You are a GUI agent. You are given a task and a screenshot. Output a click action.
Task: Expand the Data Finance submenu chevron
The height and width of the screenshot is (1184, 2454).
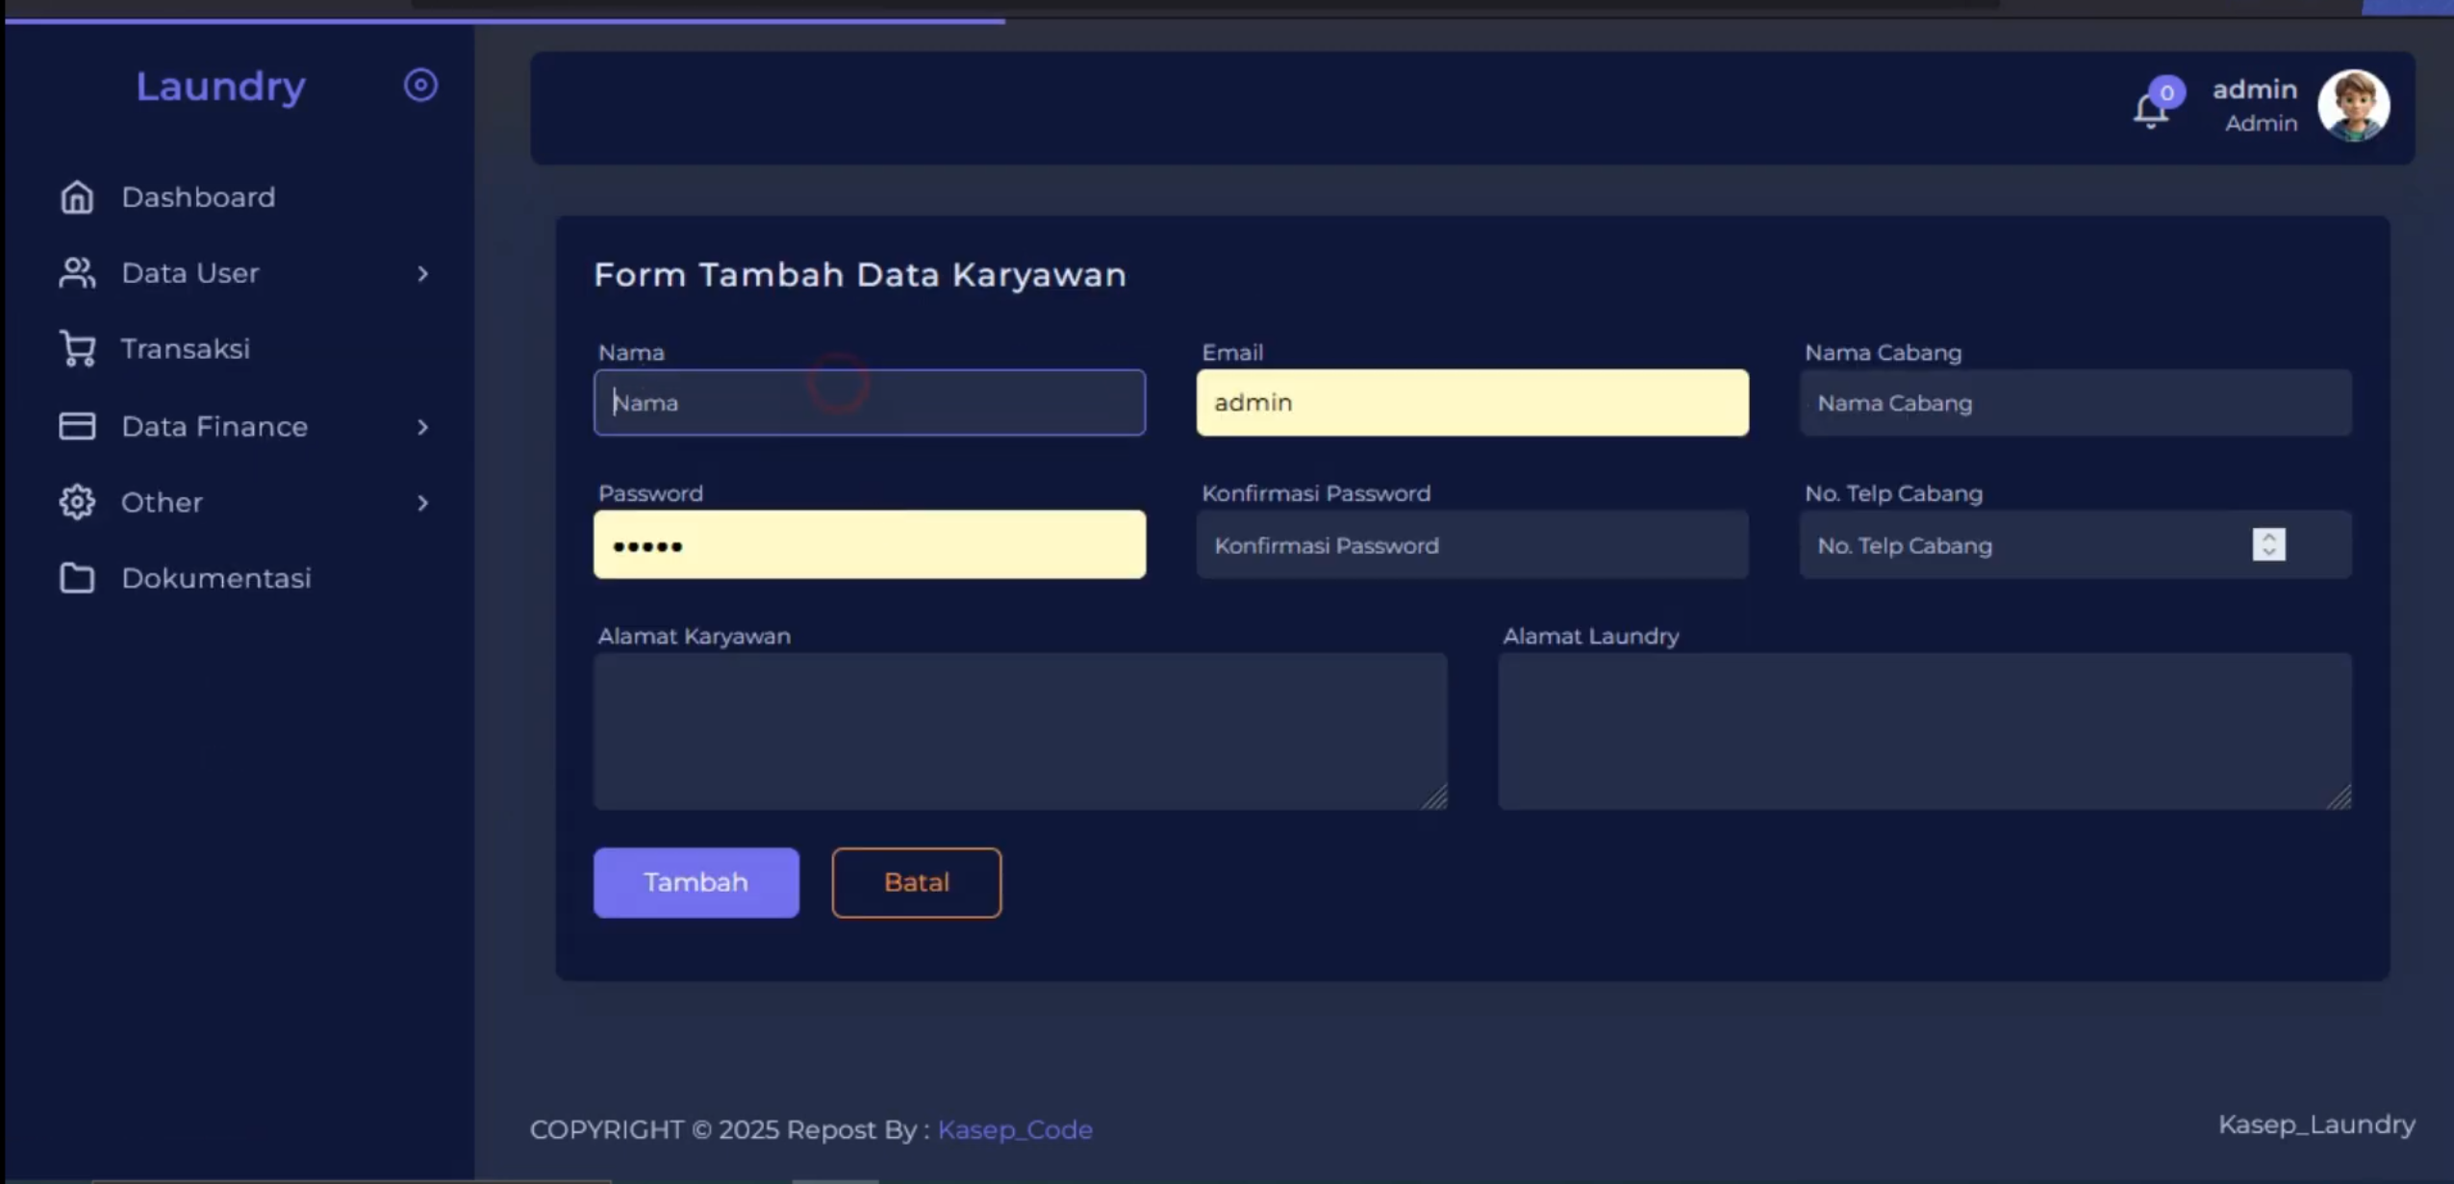pos(422,427)
